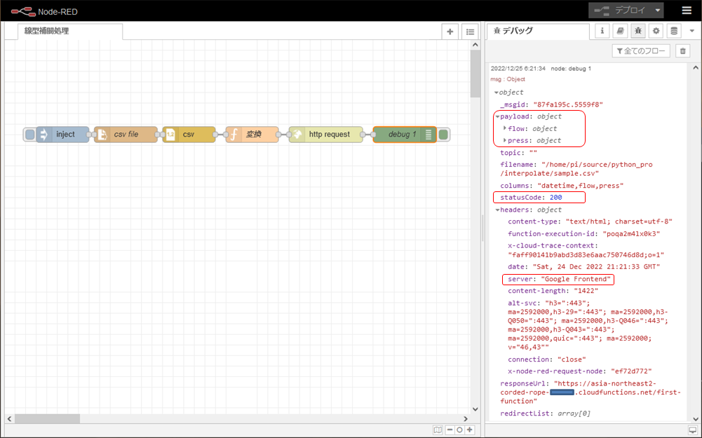702x438 pixels.
Task: Open the 全てのフロー filter button
Action: [x=641, y=50]
